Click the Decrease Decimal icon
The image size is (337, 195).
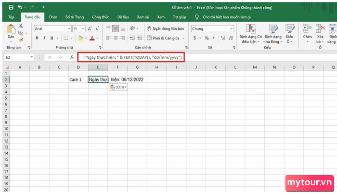click(231, 38)
